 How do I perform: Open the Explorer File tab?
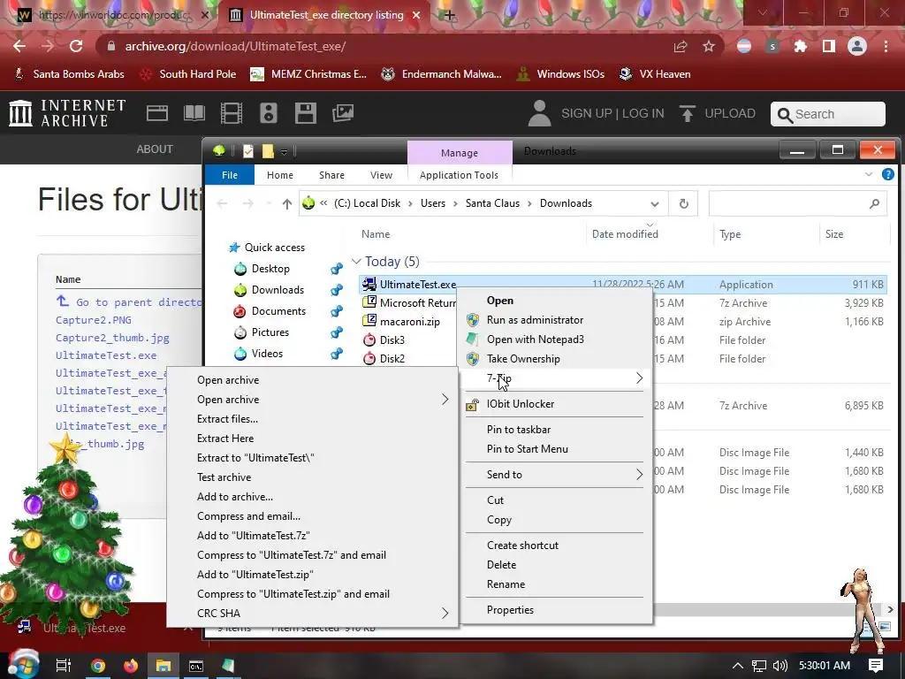coord(230,175)
